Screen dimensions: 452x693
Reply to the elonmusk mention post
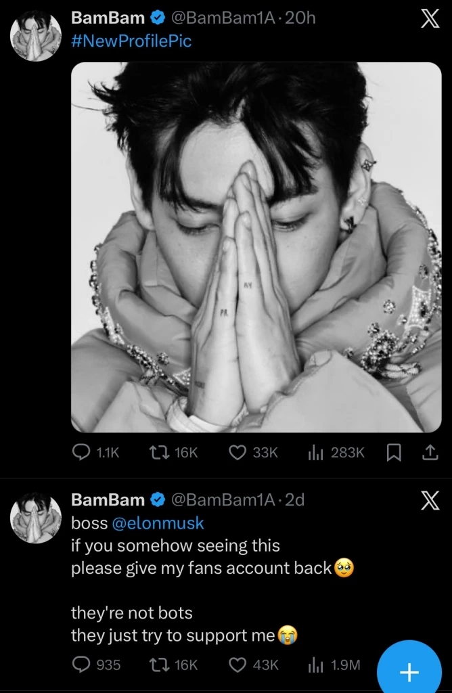coord(82,665)
